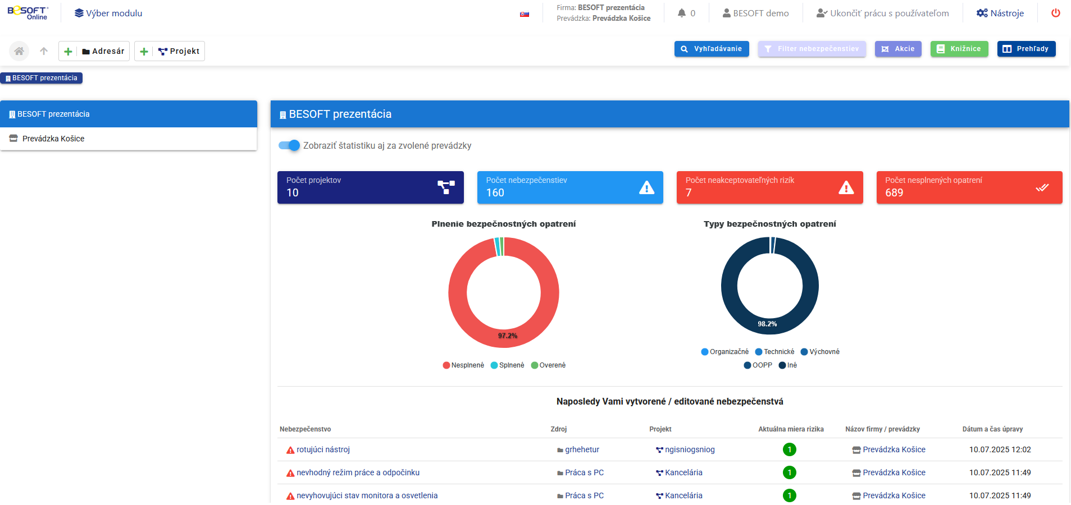
Task: Toggle Zobraziť štatistiku aj za zvolené prevádzky
Action: tap(289, 145)
